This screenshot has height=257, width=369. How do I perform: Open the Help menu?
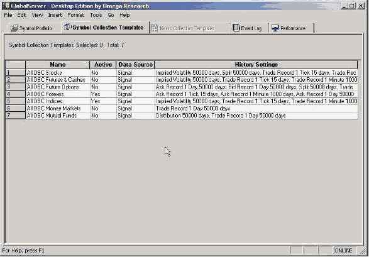coord(124,15)
